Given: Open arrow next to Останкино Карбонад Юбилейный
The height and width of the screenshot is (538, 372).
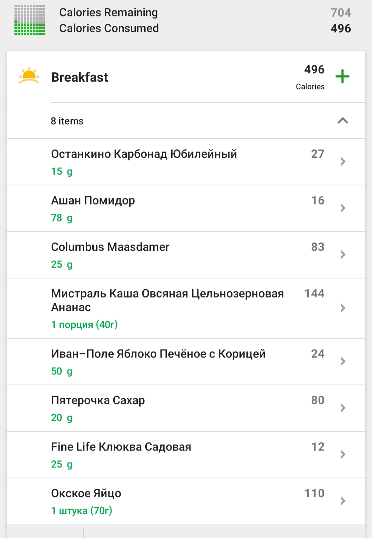Looking at the screenshot, I should coord(343,162).
